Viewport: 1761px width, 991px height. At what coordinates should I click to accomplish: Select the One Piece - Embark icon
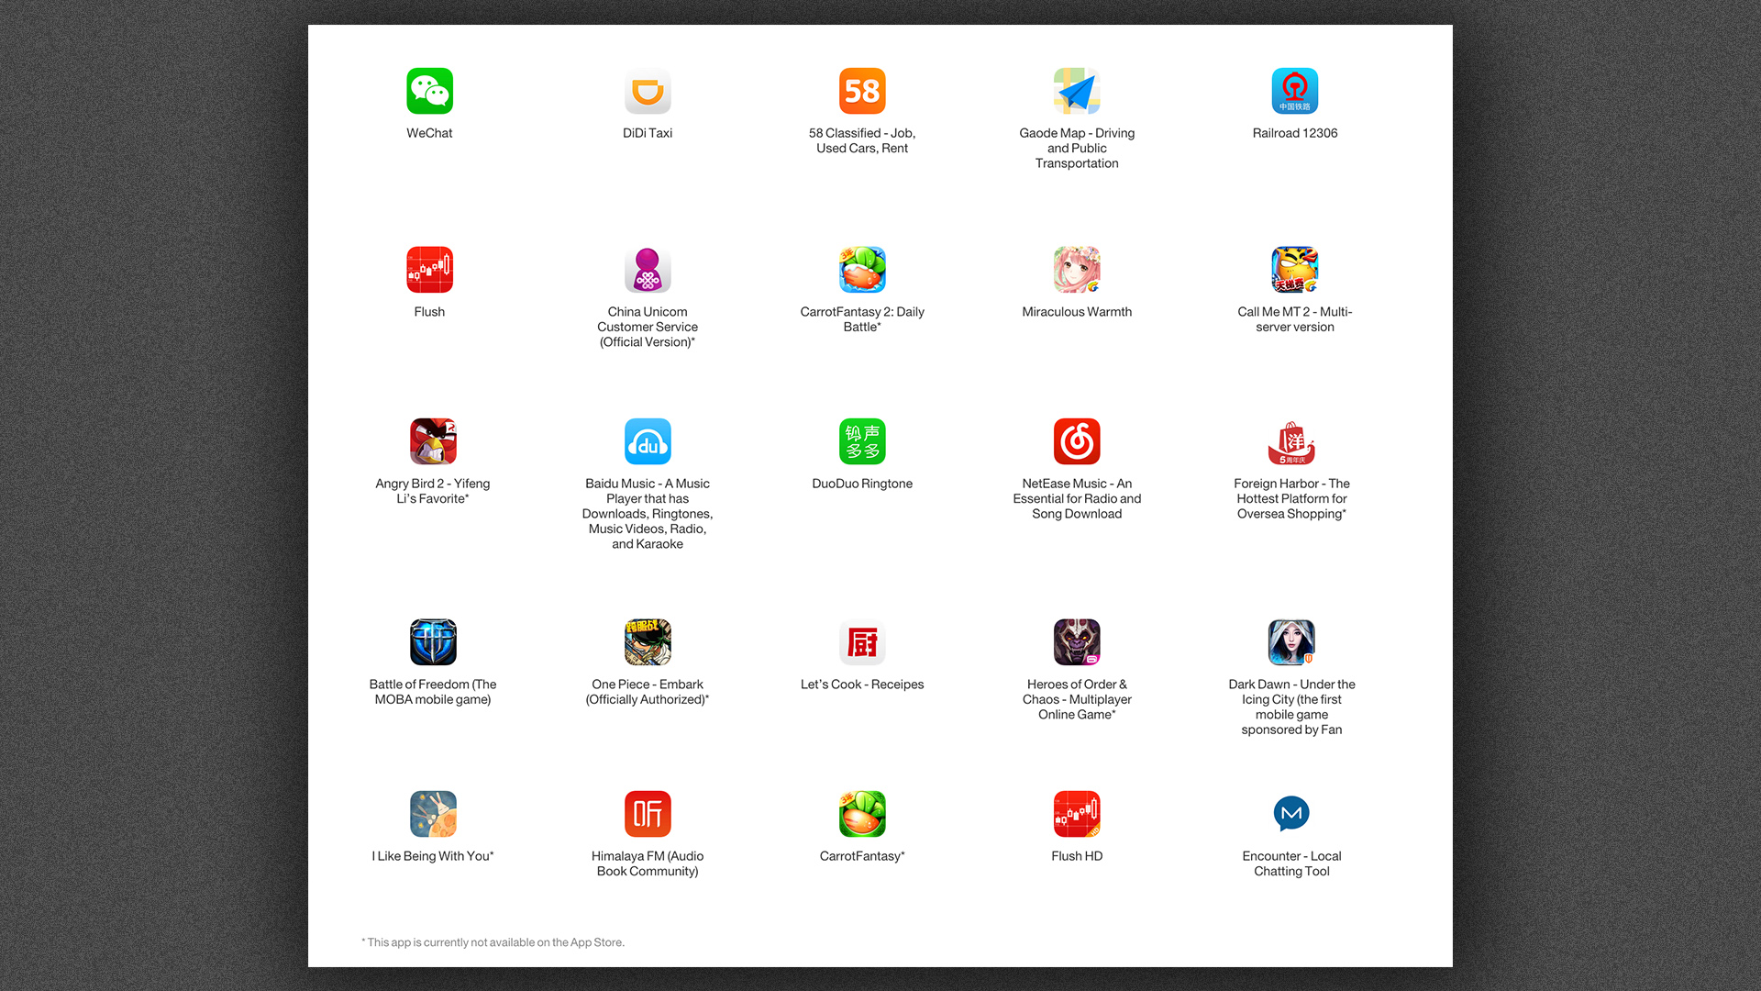point(648,642)
